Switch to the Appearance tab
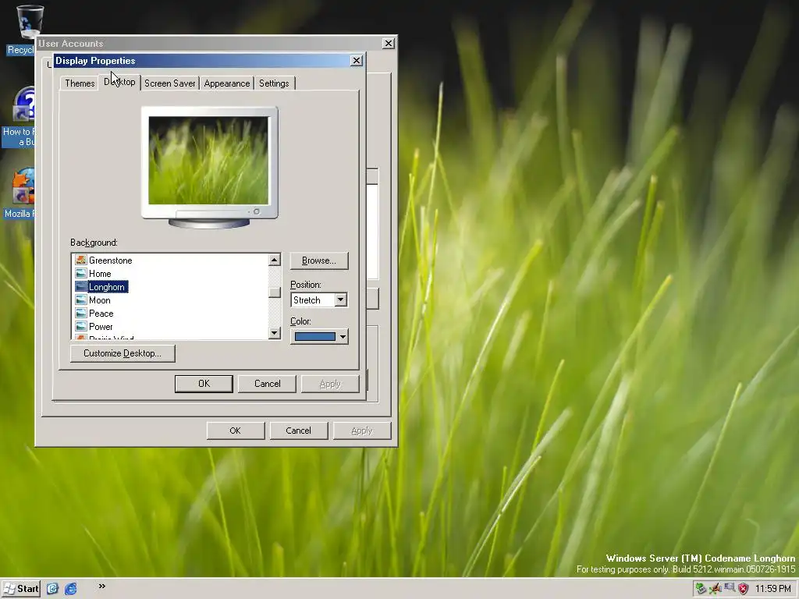Viewport: 799px width, 599px height. [227, 83]
